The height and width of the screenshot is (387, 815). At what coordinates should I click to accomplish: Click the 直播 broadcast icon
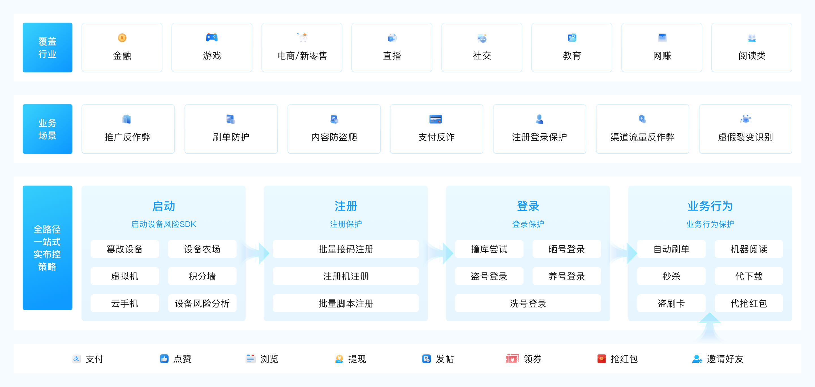click(x=392, y=38)
